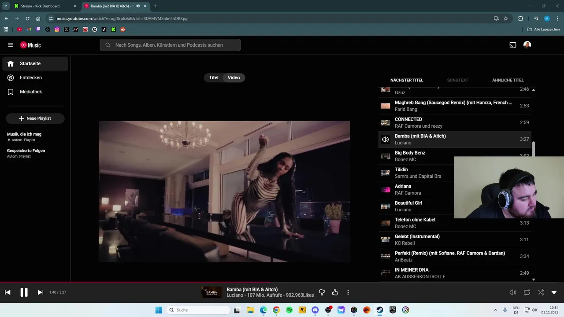Toggle shuffle mode
The width and height of the screenshot is (564, 317).
541,292
